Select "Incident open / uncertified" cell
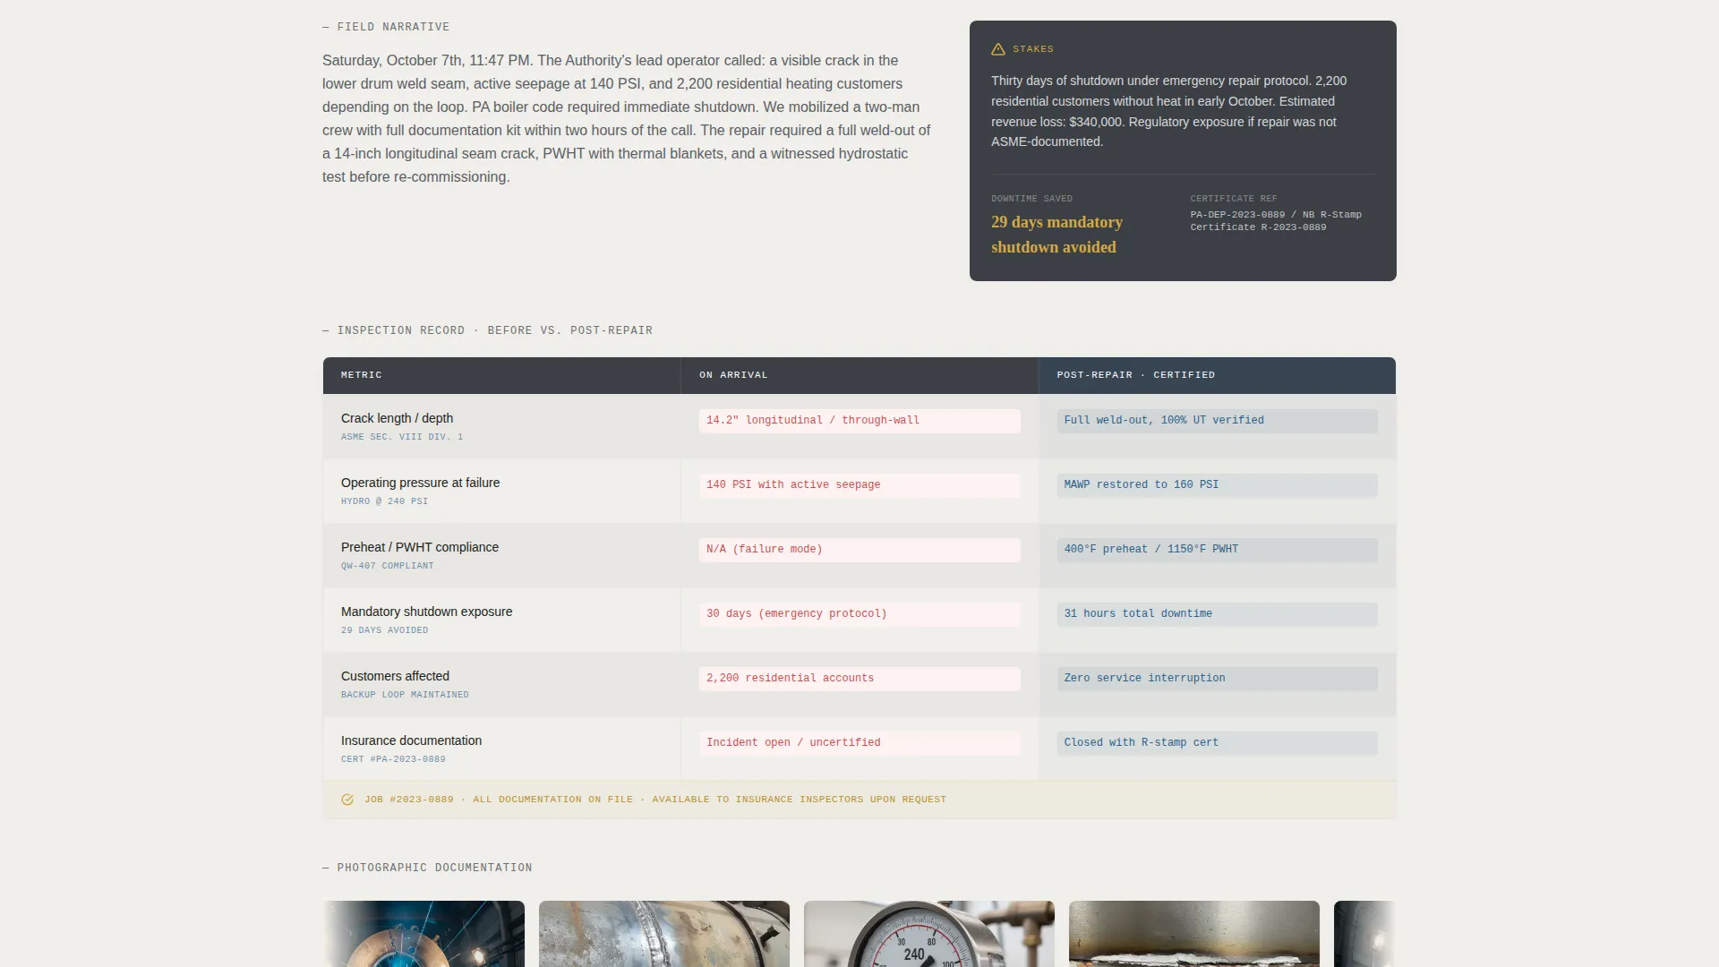The height and width of the screenshot is (967, 1719). tap(859, 743)
